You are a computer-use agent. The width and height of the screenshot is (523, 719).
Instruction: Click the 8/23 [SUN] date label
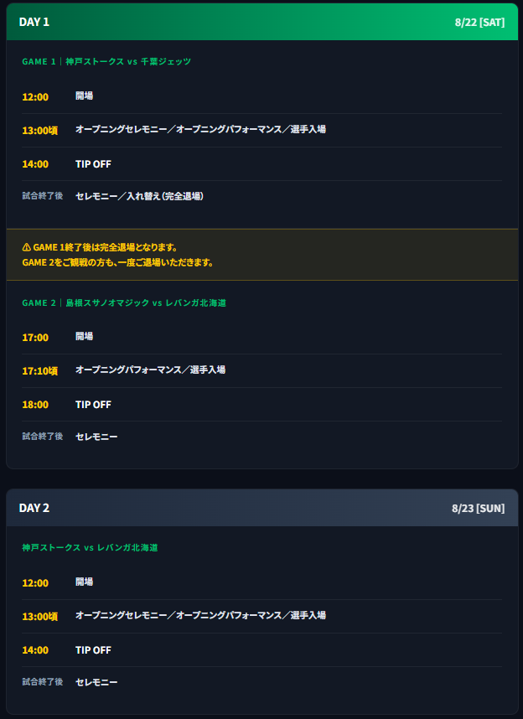point(478,509)
